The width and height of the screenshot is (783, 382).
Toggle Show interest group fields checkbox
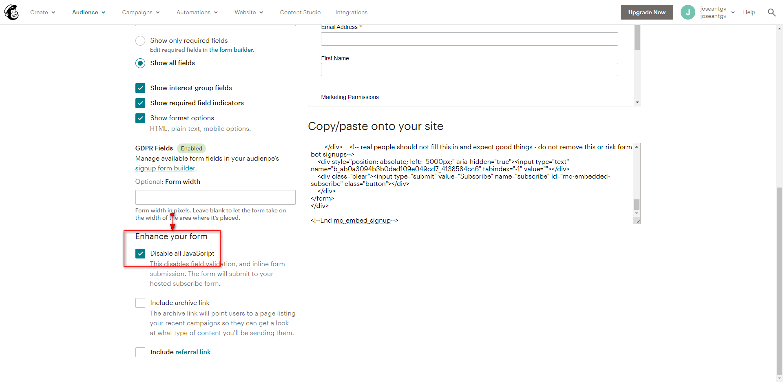140,88
